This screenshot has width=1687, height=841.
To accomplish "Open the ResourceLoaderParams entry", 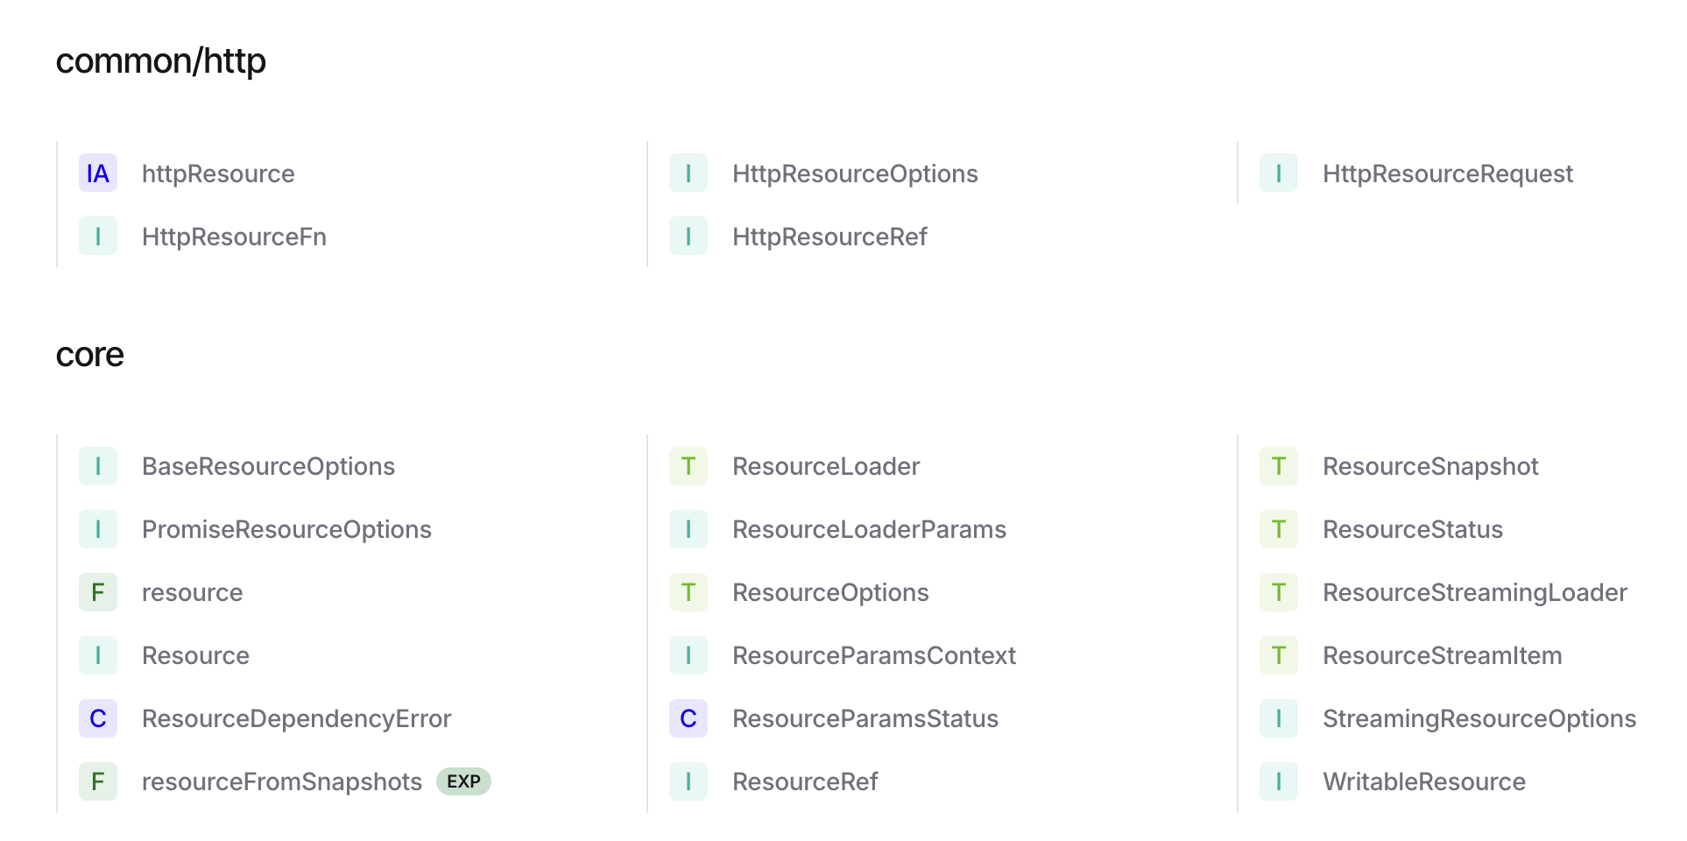I will (x=869, y=529).
